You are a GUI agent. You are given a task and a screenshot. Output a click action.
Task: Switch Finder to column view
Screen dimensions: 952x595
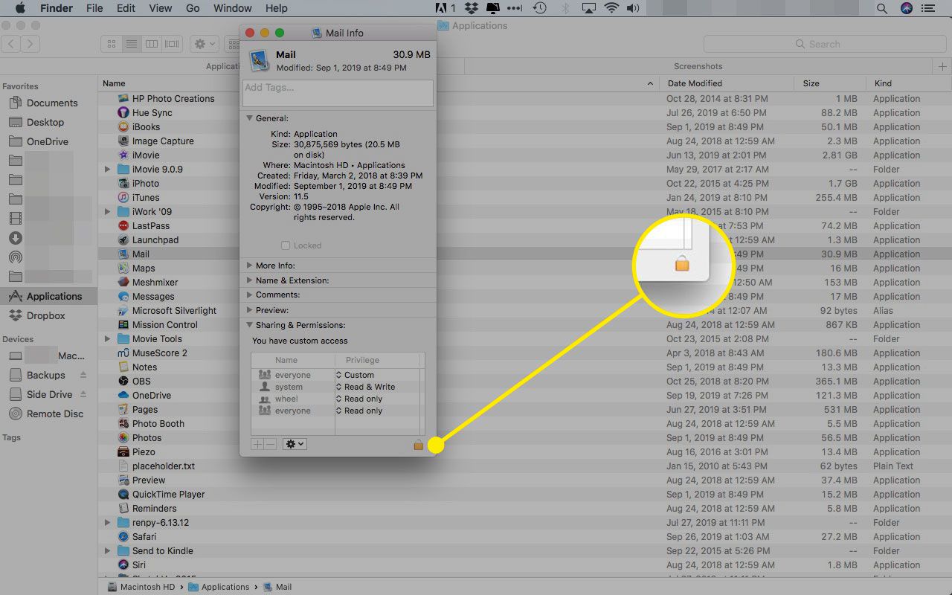tap(152, 44)
